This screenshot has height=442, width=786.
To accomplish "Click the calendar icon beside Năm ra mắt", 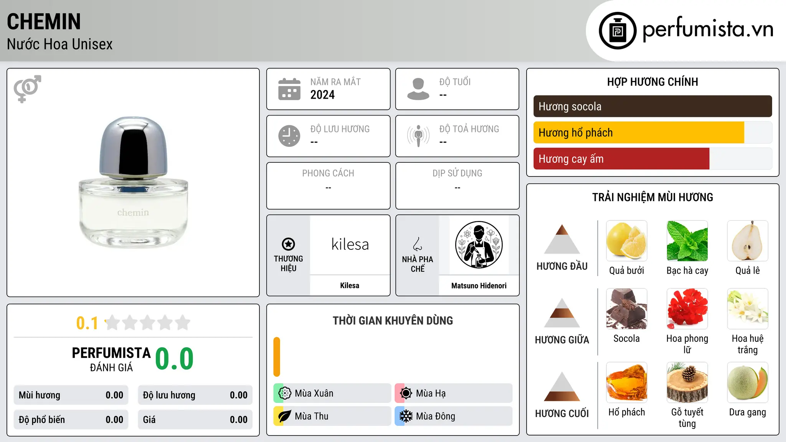I will click(289, 89).
